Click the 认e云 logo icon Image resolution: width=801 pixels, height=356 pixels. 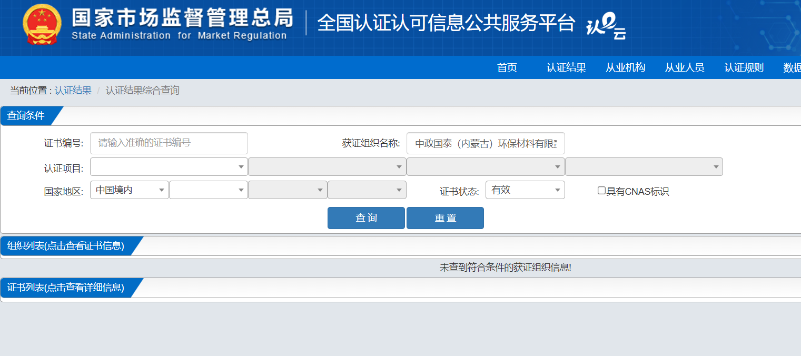click(x=606, y=26)
